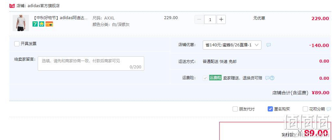The height and width of the screenshot is (140, 332).
Task: Click the 无优惠 discount status text
Action: coord(259,18)
